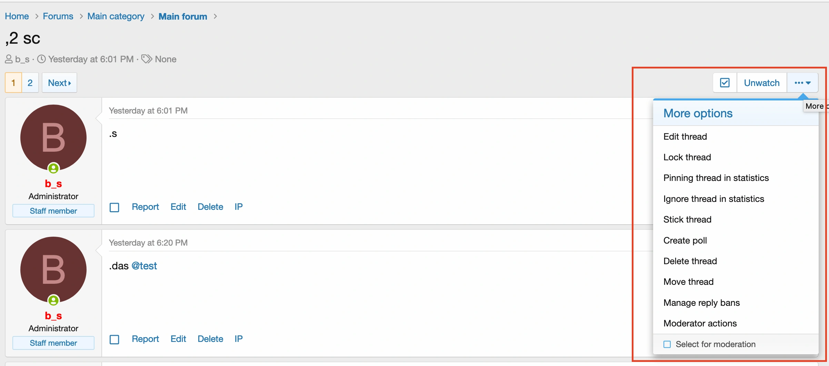Click the second post's B avatar
The height and width of the screenshot is (366, 829).
53,270
